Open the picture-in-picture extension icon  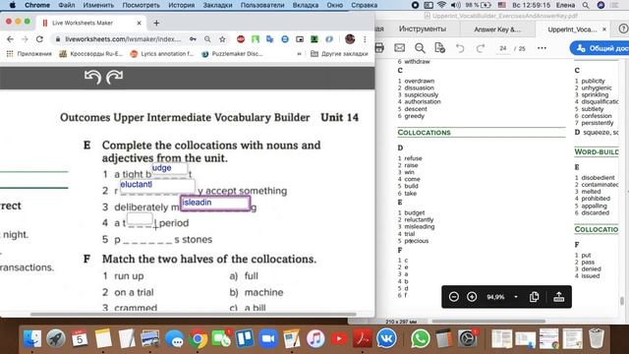(x=300, y=39)
